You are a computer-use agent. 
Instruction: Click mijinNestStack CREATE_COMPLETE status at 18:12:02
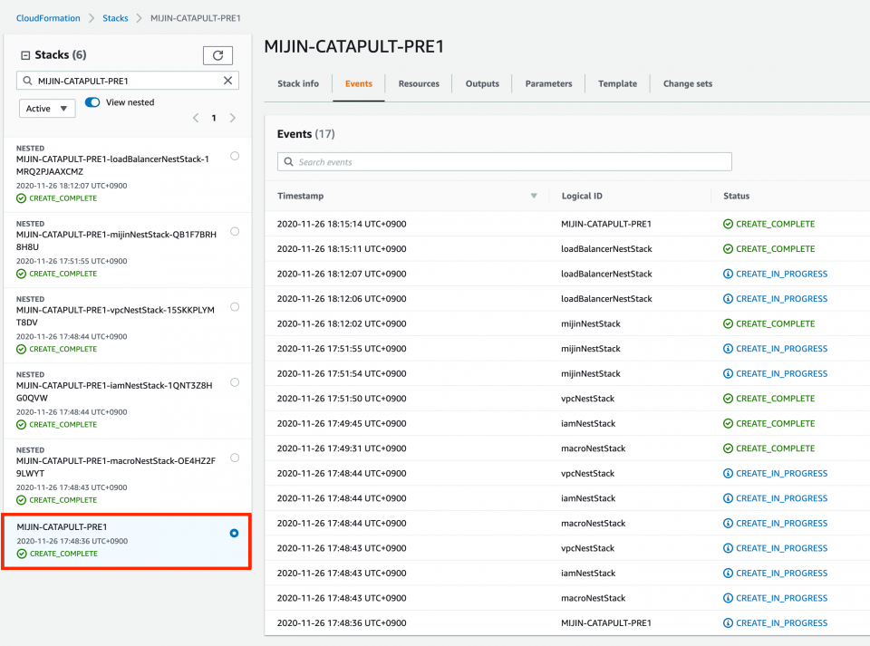[769, 323]
